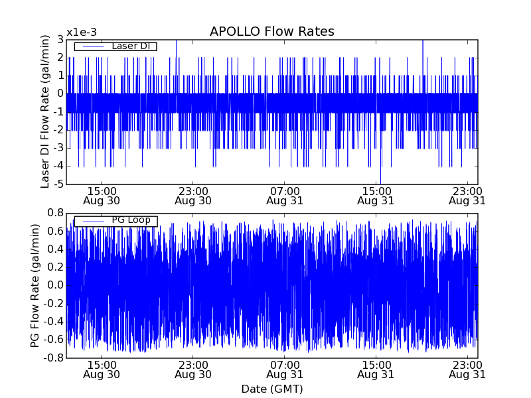Click the 15:00 Aug 30 tick under upper plot
531x398 pixels.
pos(102,195)
